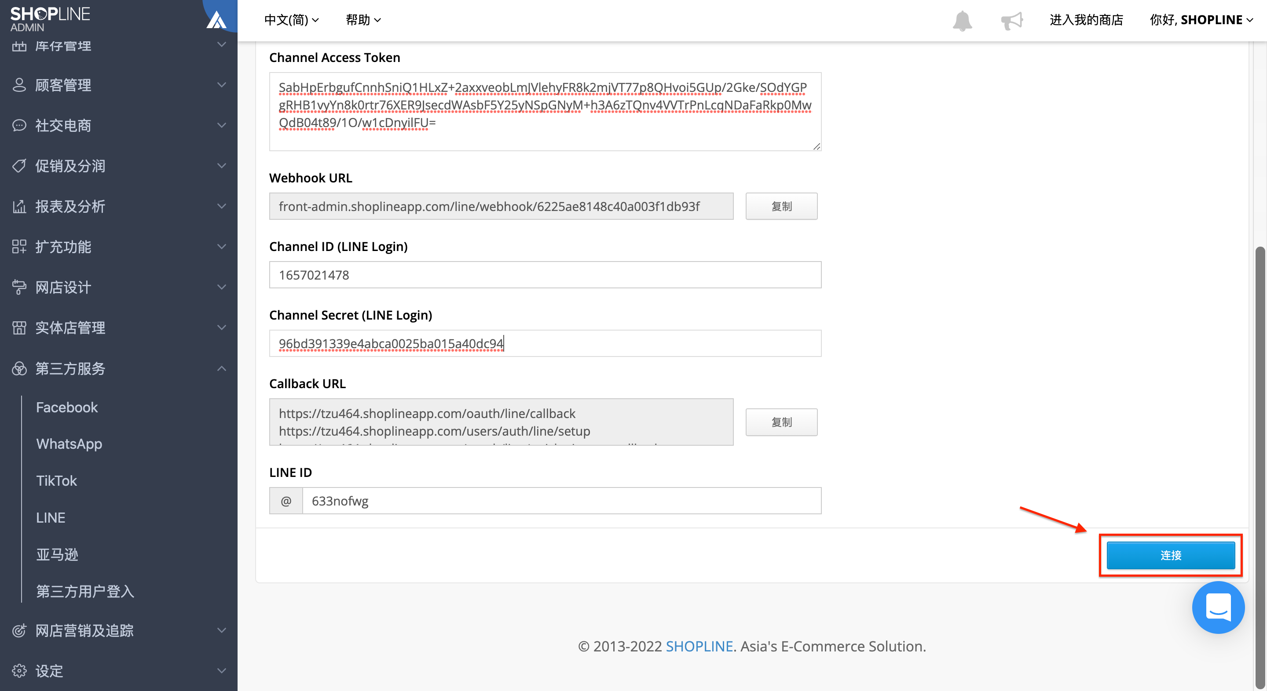Click the blue 连接 connect button
The width and height of the screenshot is (1267, 691).
[x=1171, y=555]
